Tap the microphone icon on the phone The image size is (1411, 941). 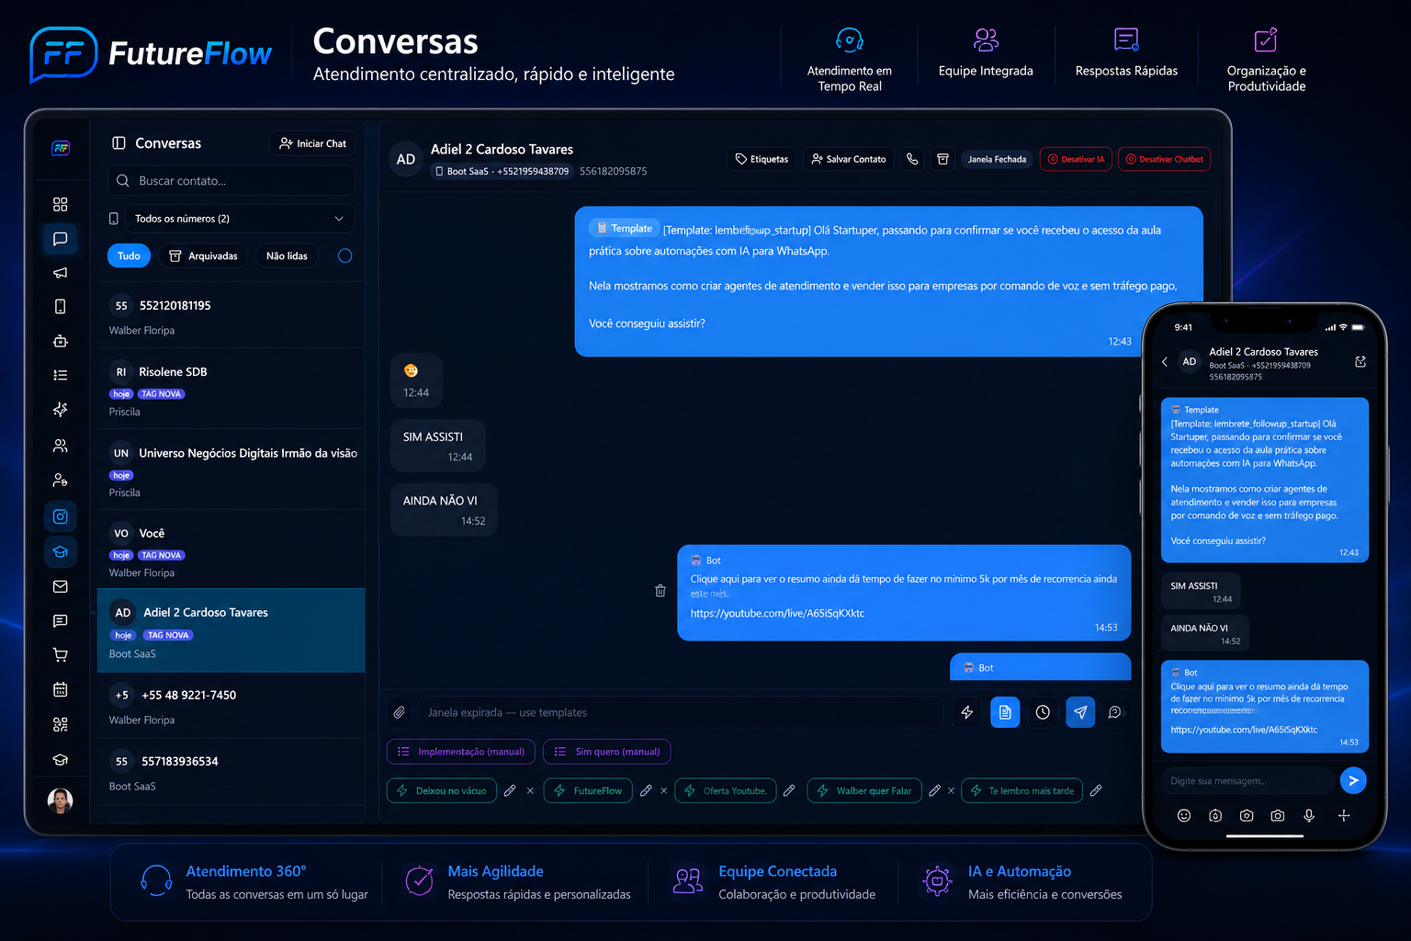tap(1309, 815)
